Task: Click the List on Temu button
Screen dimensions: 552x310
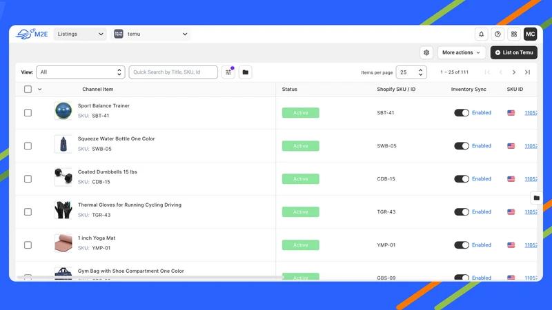Action: pyautogui.click(x=514, y=52)
